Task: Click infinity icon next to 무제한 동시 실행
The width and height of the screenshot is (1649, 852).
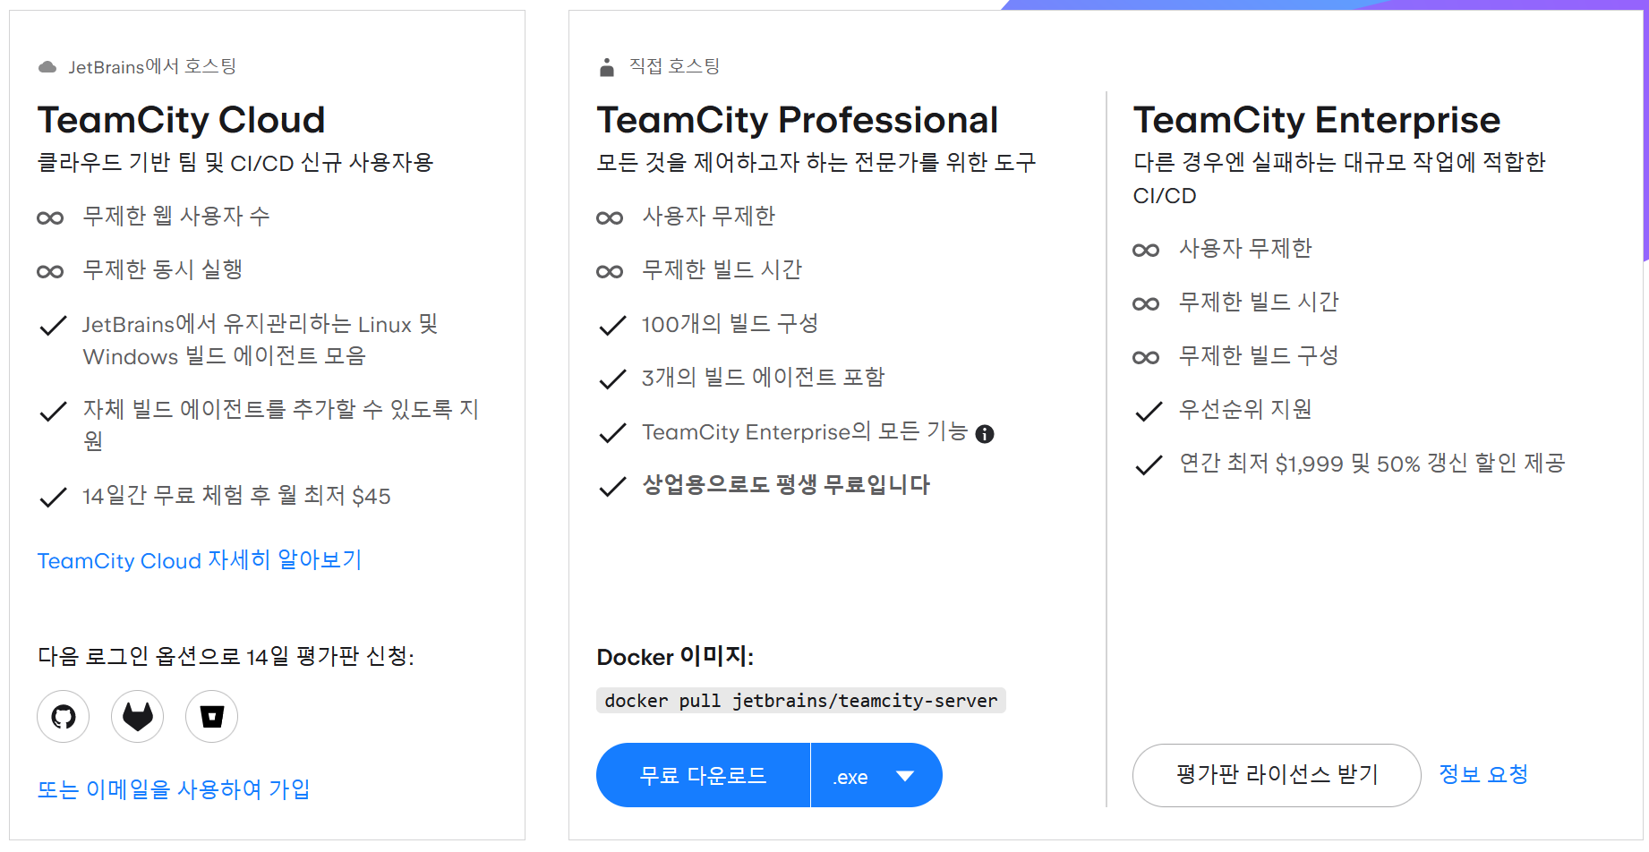Action: [50, 271]
